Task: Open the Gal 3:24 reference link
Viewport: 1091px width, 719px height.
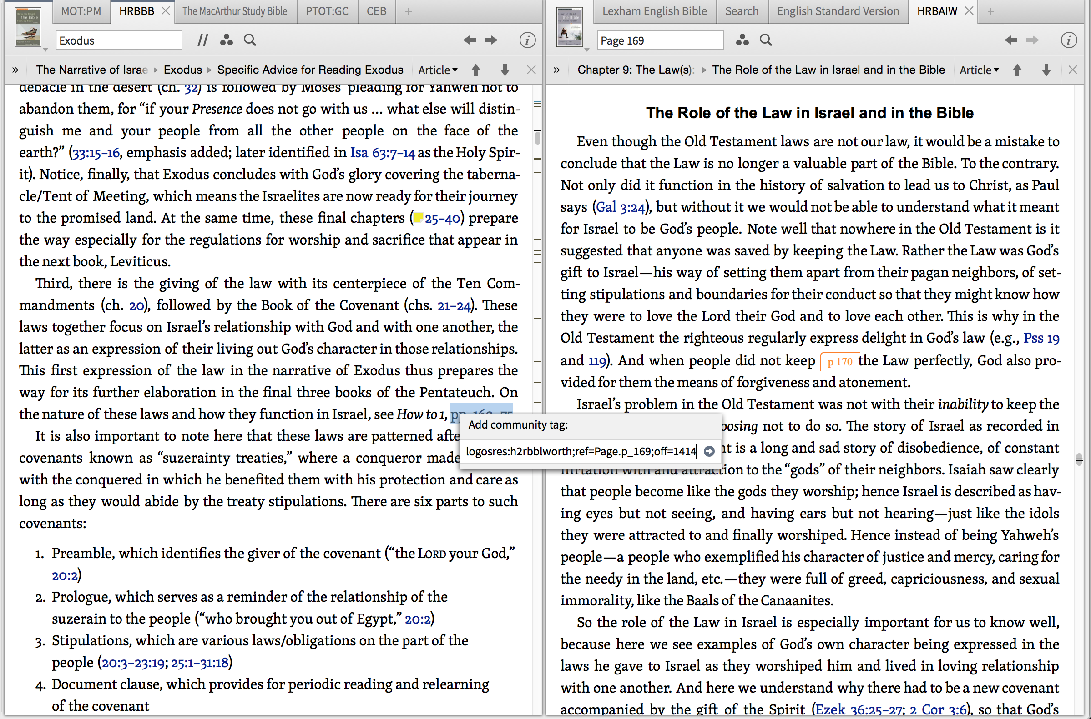Action: 620,207
